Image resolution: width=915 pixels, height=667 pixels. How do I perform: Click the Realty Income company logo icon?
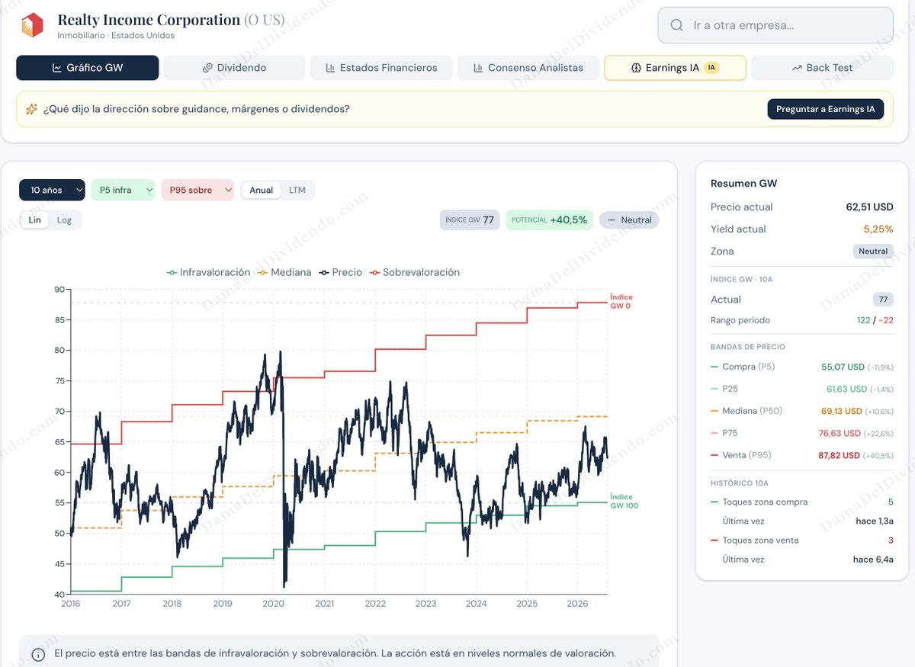pyautogui.click(x=32, y=26)
